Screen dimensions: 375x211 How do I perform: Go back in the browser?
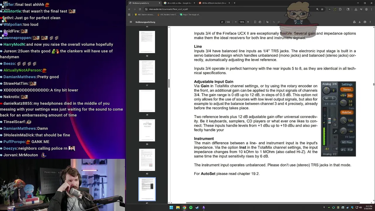click(x=129, y=9)
